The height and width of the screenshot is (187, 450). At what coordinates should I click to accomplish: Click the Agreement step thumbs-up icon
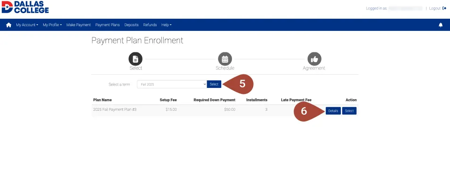[x=314, y=59]
